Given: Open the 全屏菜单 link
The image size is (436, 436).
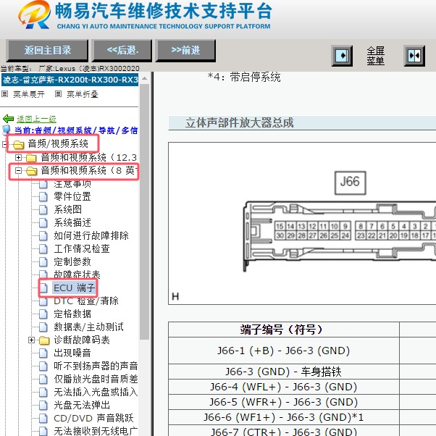Looking at the screenshot, I should point(375,56).
